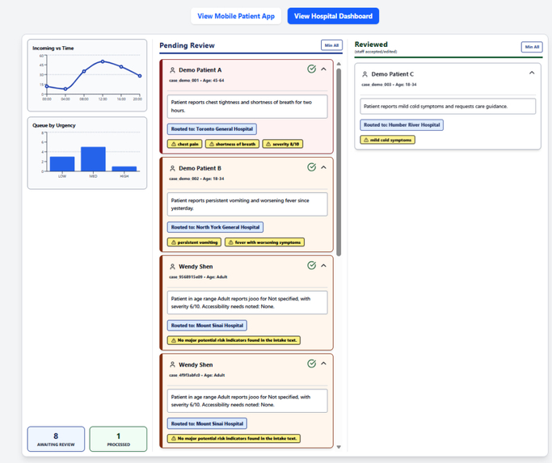Screen dimensions: 552x463
Task: Collapse Demo Patient C reviewed card
Action: [x=532, y=73]
